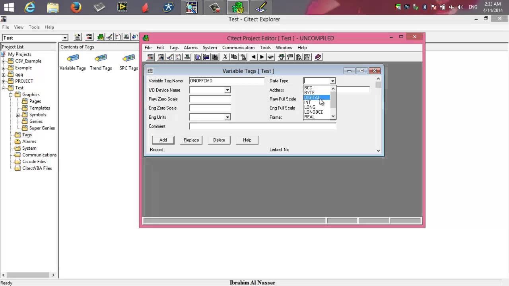This screenshot has height=286, width=509.
Task: Launch Internet Explorer from the taskbar
Action: tap(29, 7)
